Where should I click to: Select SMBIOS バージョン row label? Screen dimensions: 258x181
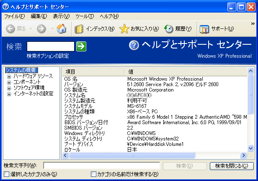pos(83,128)
